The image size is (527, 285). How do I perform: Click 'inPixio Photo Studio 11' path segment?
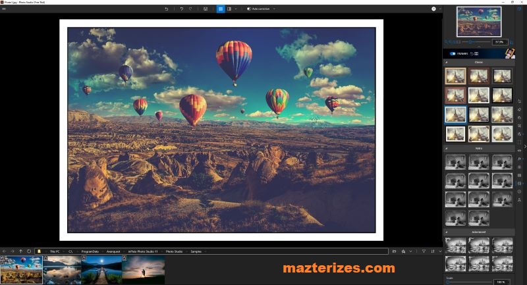(x=143, y=251)
